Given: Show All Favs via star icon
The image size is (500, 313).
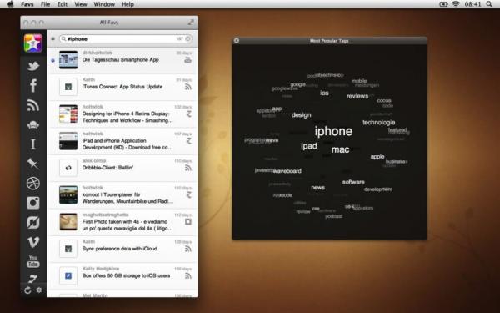Looking at the screenshot, I should pyautogui.click(x=32, y=43).
